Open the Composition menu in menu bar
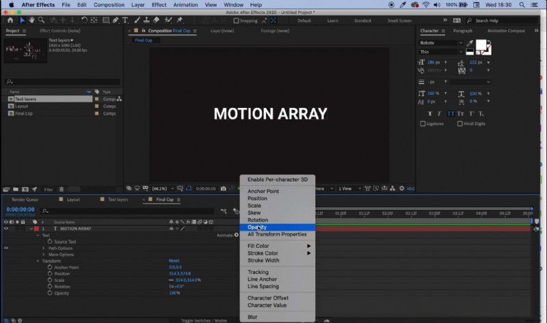Image resolution: width=547 pixels, height=323 pixels. tap(109, 5)
